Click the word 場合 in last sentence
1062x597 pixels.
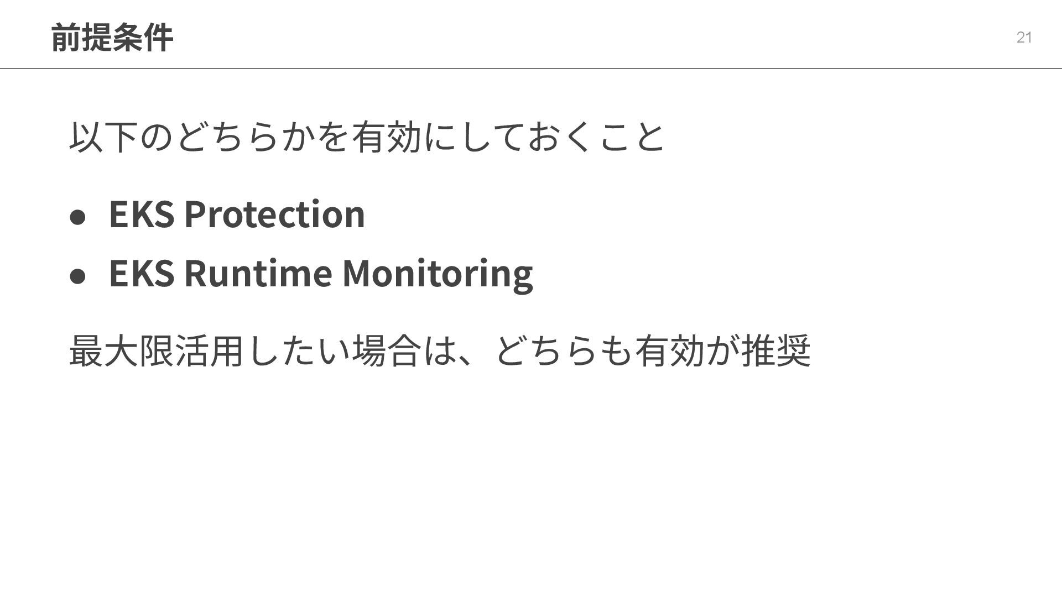click(387, 350)
